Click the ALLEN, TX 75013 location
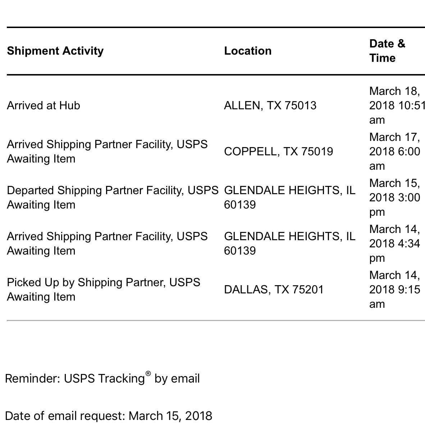 tap(270, 105)
